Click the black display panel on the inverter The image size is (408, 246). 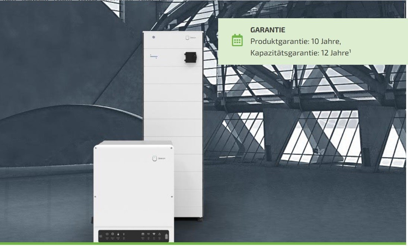134,236
